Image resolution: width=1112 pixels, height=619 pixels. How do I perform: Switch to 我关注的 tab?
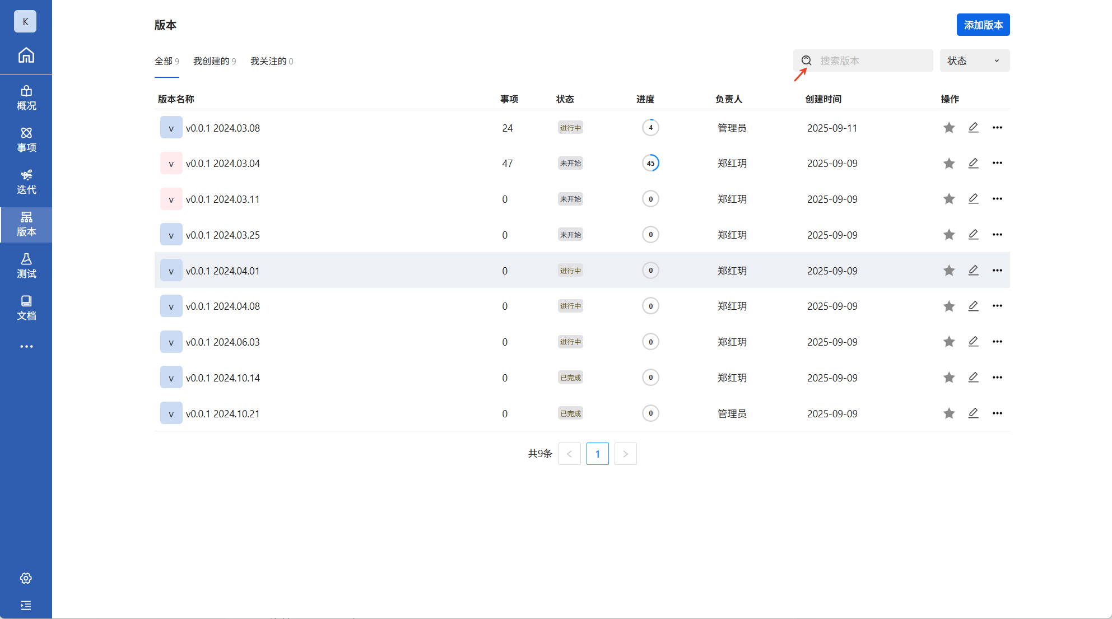[271, 61]
